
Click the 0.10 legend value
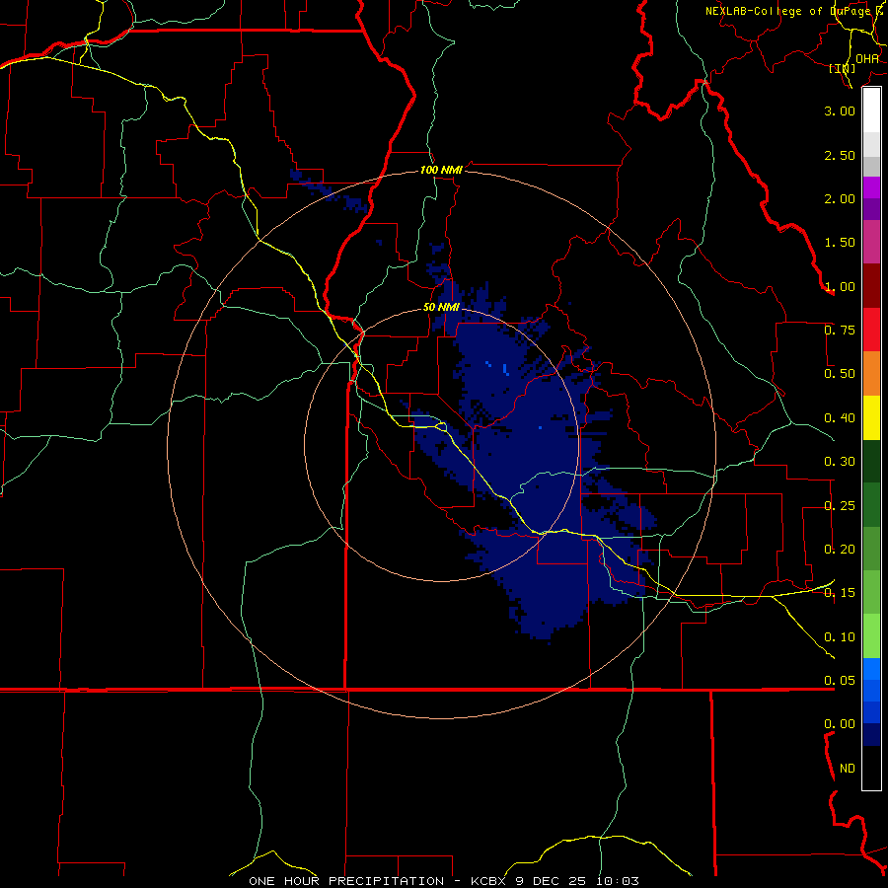(x=840, y=637)
